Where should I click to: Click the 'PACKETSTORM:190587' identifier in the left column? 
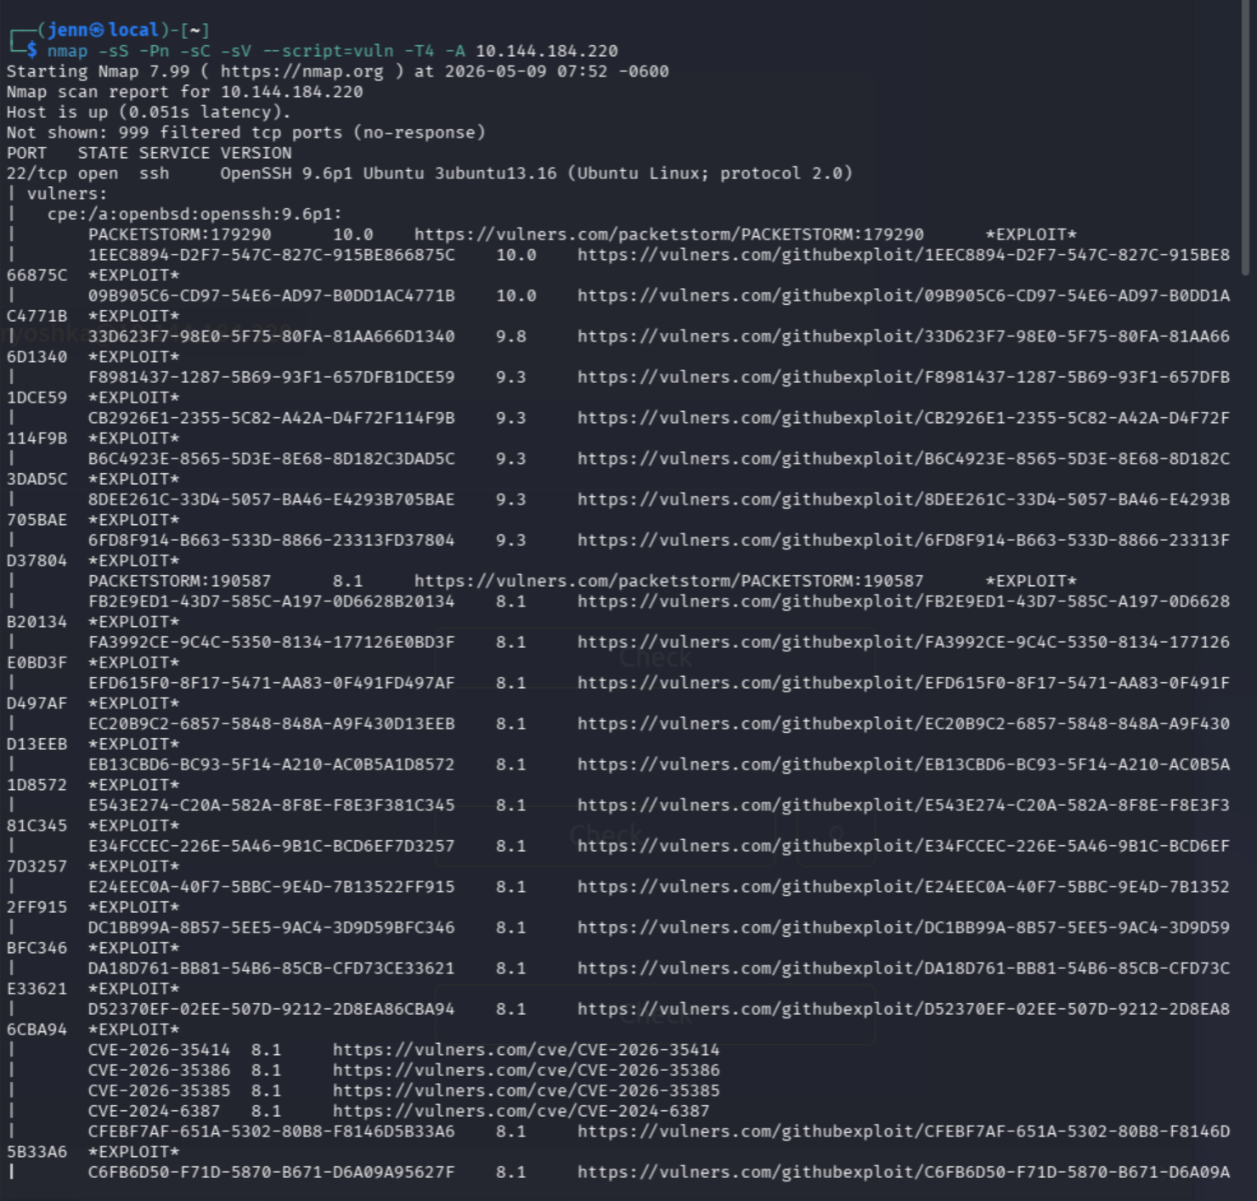click(x=180, y=581)
